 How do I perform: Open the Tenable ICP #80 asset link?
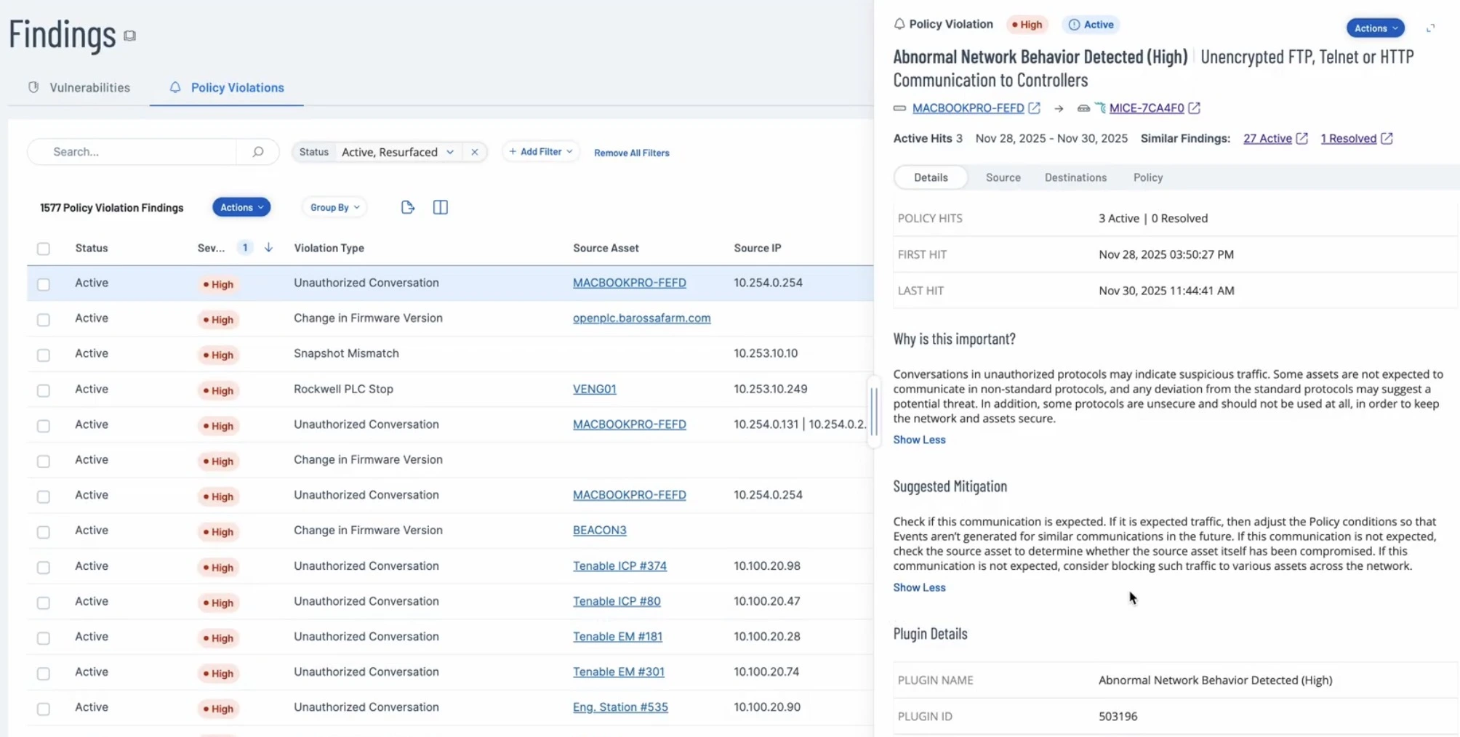click(617, 601)
